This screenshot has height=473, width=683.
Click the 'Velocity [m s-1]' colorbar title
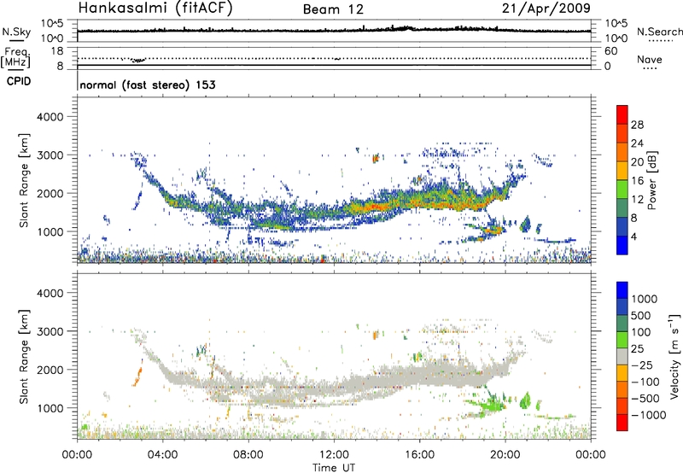tap(674, 356)
